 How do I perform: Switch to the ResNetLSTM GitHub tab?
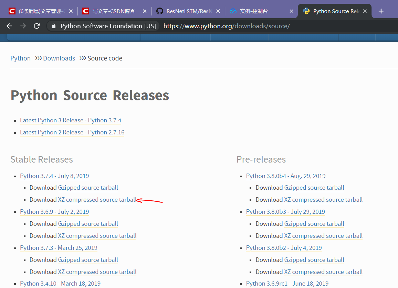(x=188, y=11)
